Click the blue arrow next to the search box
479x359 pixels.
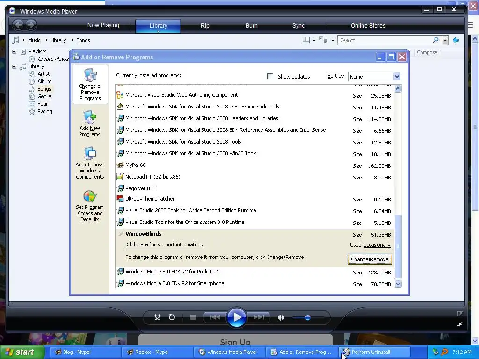456,40
